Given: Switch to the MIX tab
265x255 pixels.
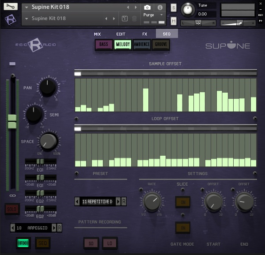Looking at the screenshot, I should point(98,34).
